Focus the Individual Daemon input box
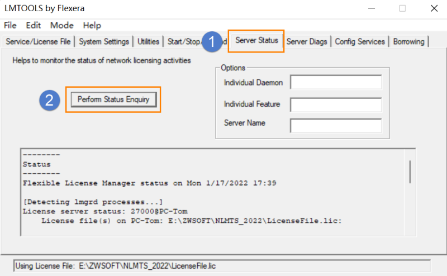This screenshot has width=447, height=276. [335, 83]
